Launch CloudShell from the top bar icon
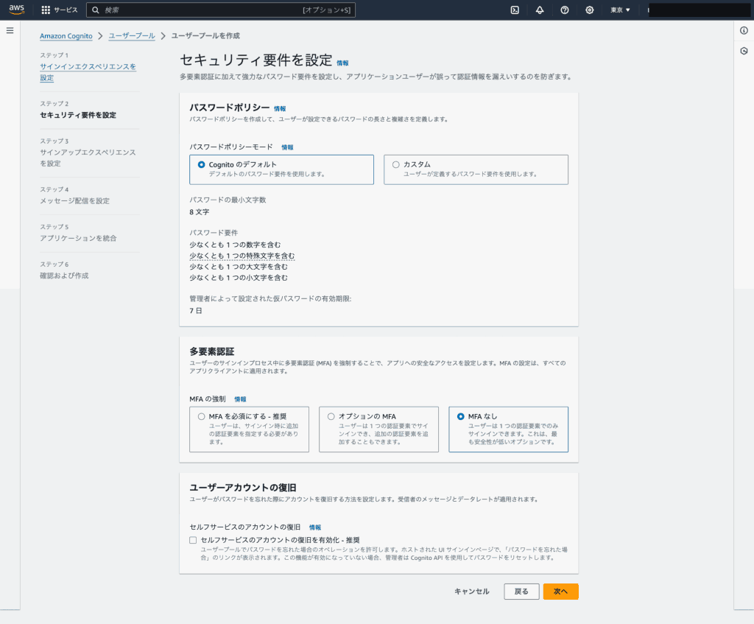Screen dimensions: 754x624 515,10
